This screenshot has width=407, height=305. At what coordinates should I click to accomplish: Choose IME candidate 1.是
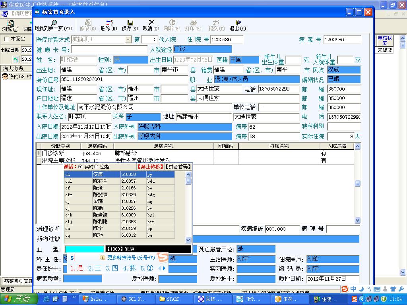click(x=77, y=268)
